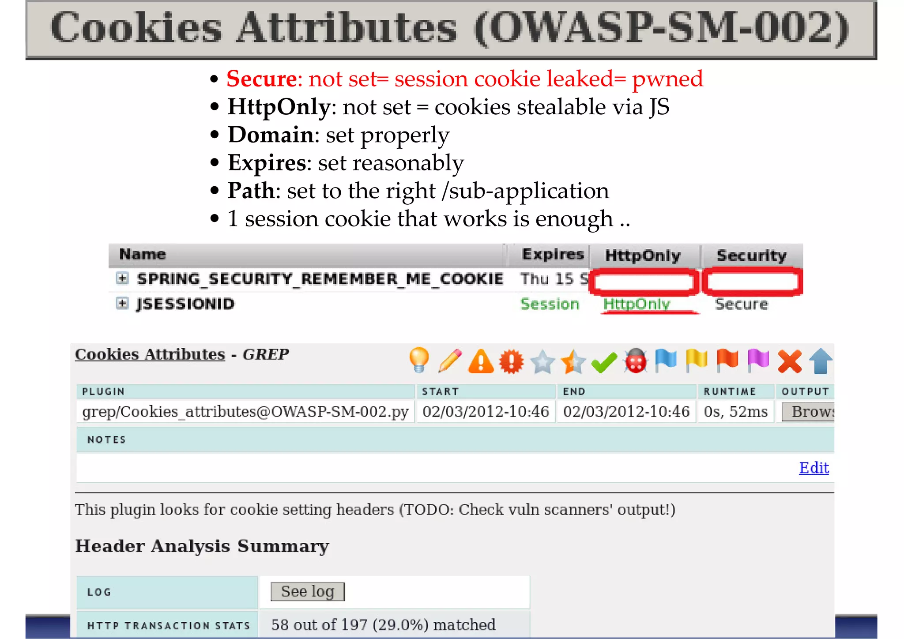The height and width of the screenshot is (639, 904).
Task: Click the half-filled orange star icon
Action: pyautogui.click(x=573, y=362)
